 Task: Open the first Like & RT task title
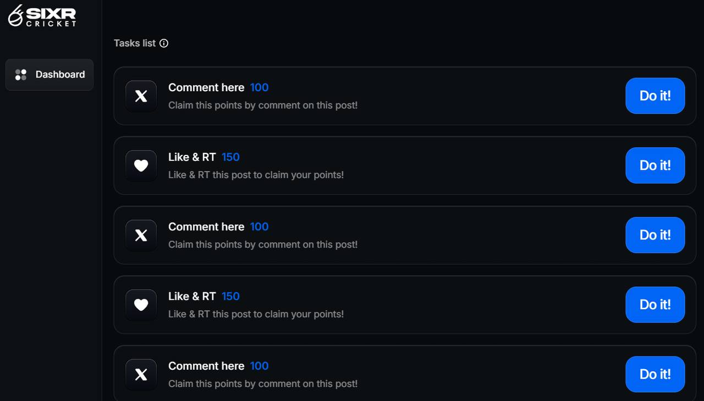192,157
